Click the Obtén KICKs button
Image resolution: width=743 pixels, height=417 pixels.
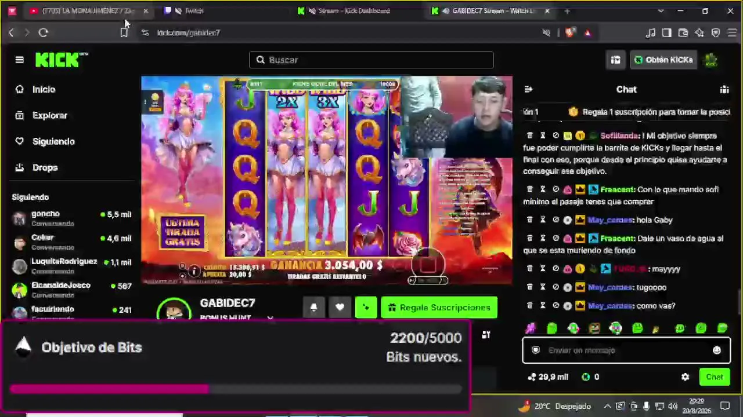pos(663,60)
